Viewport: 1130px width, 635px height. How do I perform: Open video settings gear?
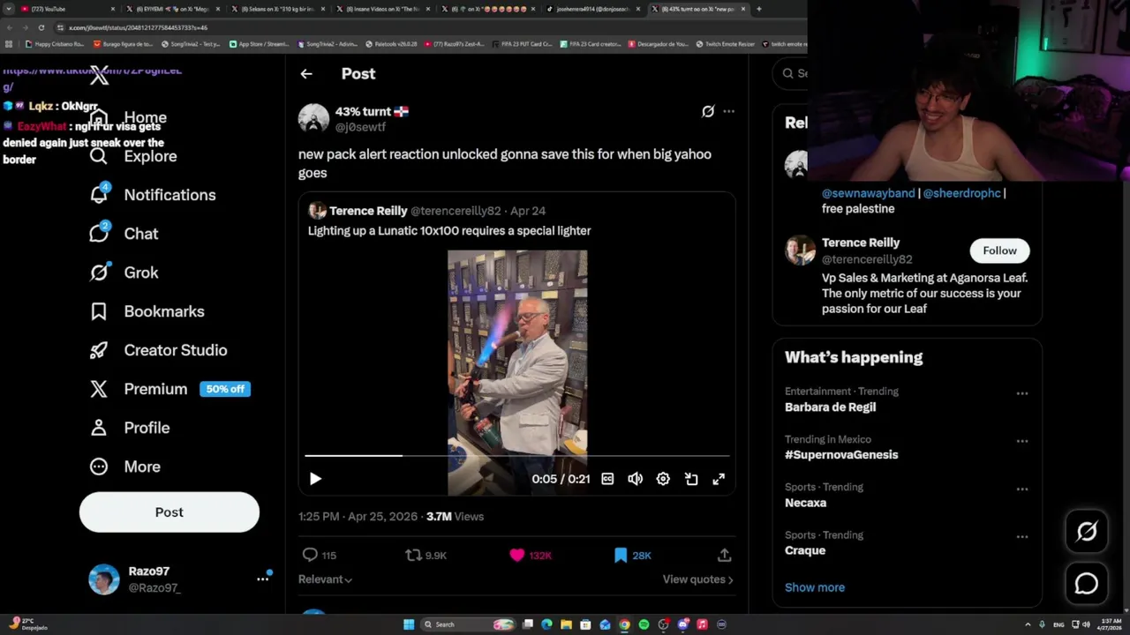coord(663,479)
